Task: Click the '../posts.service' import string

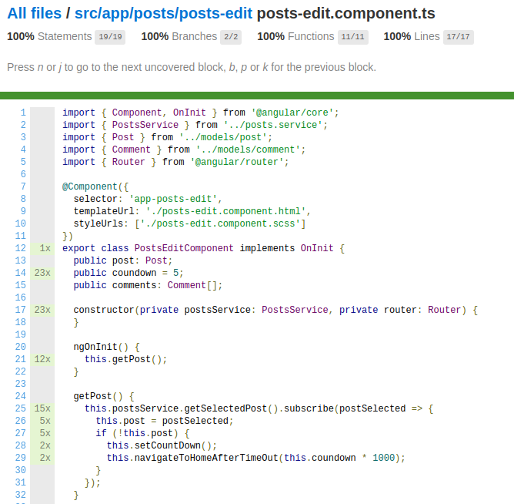Action: 273,125
